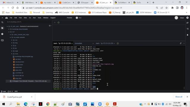
Task: Open Chrome extensions puzzle icon
Action: (x=172, y=8)
